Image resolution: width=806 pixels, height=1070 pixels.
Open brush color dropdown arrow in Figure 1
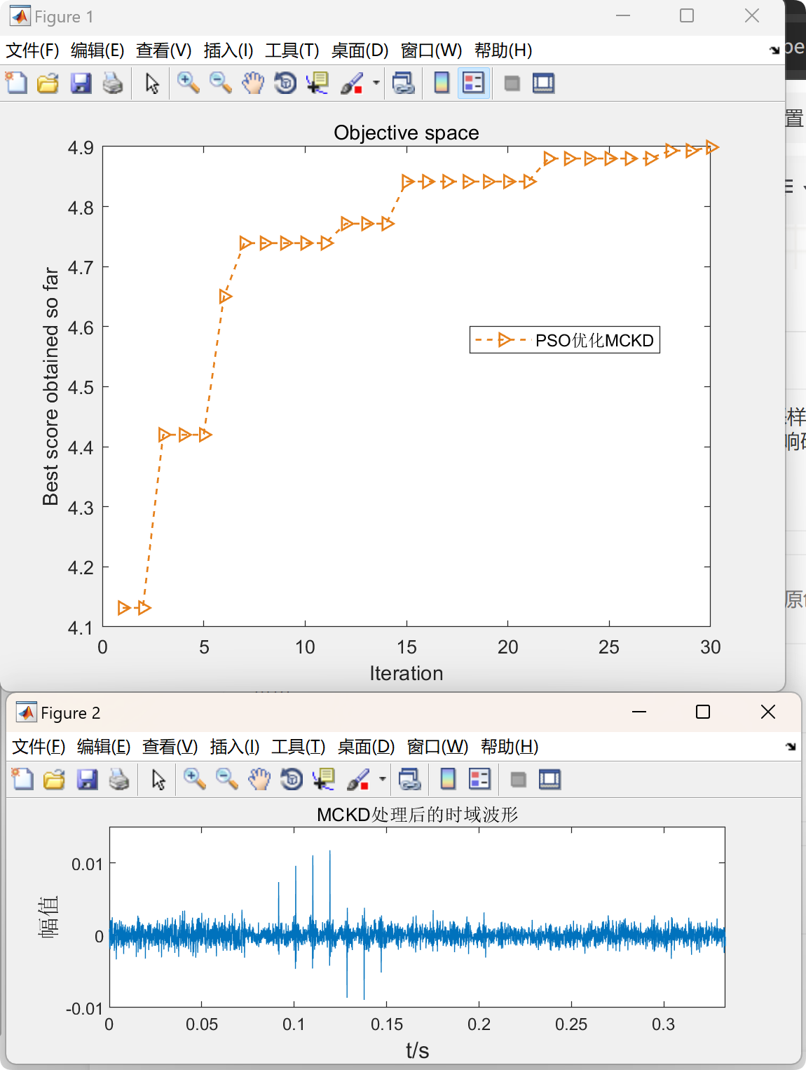click(376, 83)
